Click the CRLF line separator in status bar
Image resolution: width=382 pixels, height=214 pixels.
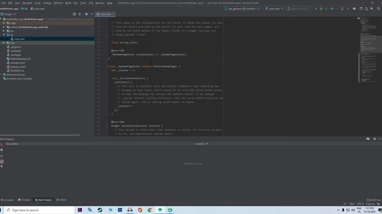coord(352,204)
